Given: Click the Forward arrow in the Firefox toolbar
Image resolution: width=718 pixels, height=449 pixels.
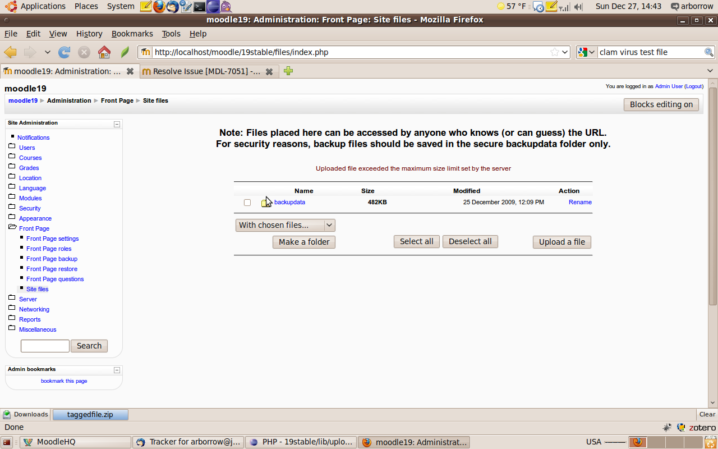Looking at the screenshot, I should [30, 52].
